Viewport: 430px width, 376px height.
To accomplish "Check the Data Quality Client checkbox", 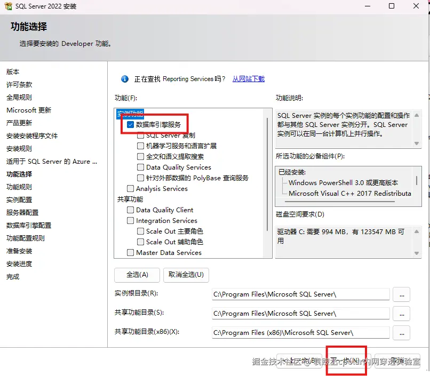I will click(x=130, y=210).
